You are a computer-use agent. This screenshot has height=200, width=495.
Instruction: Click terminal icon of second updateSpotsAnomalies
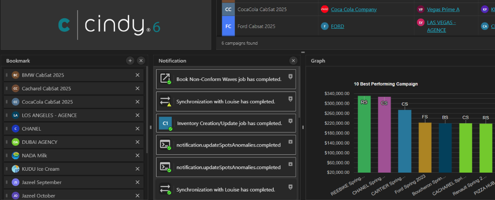[x=165, y=167]
